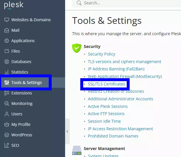Open the Security Policy link
181x157 pixels.
[102, 54]
